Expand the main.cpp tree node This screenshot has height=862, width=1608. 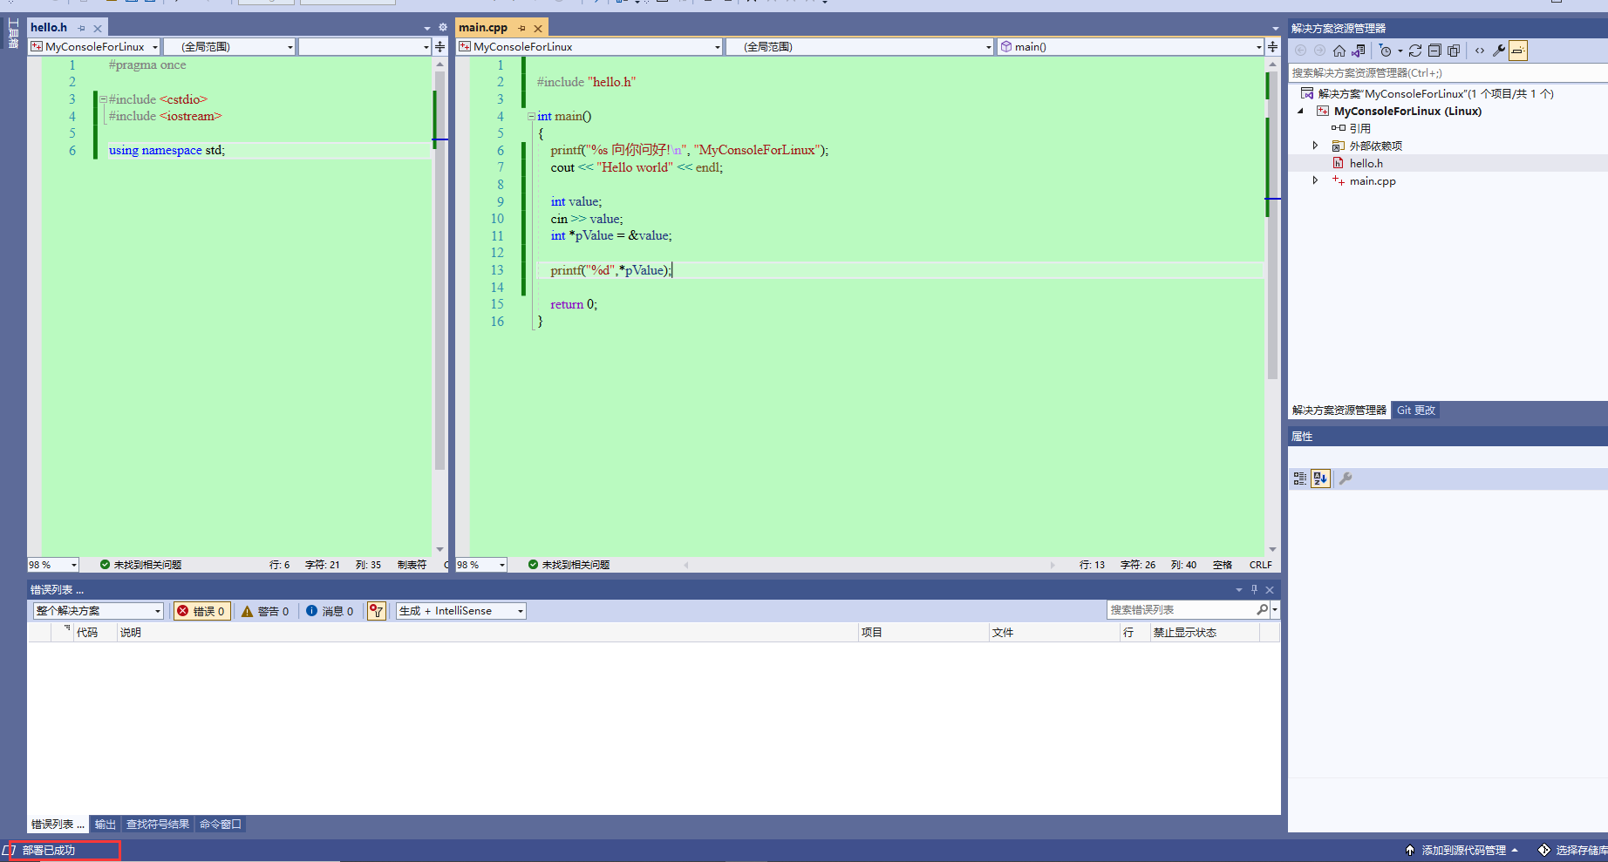point(1316,180)
